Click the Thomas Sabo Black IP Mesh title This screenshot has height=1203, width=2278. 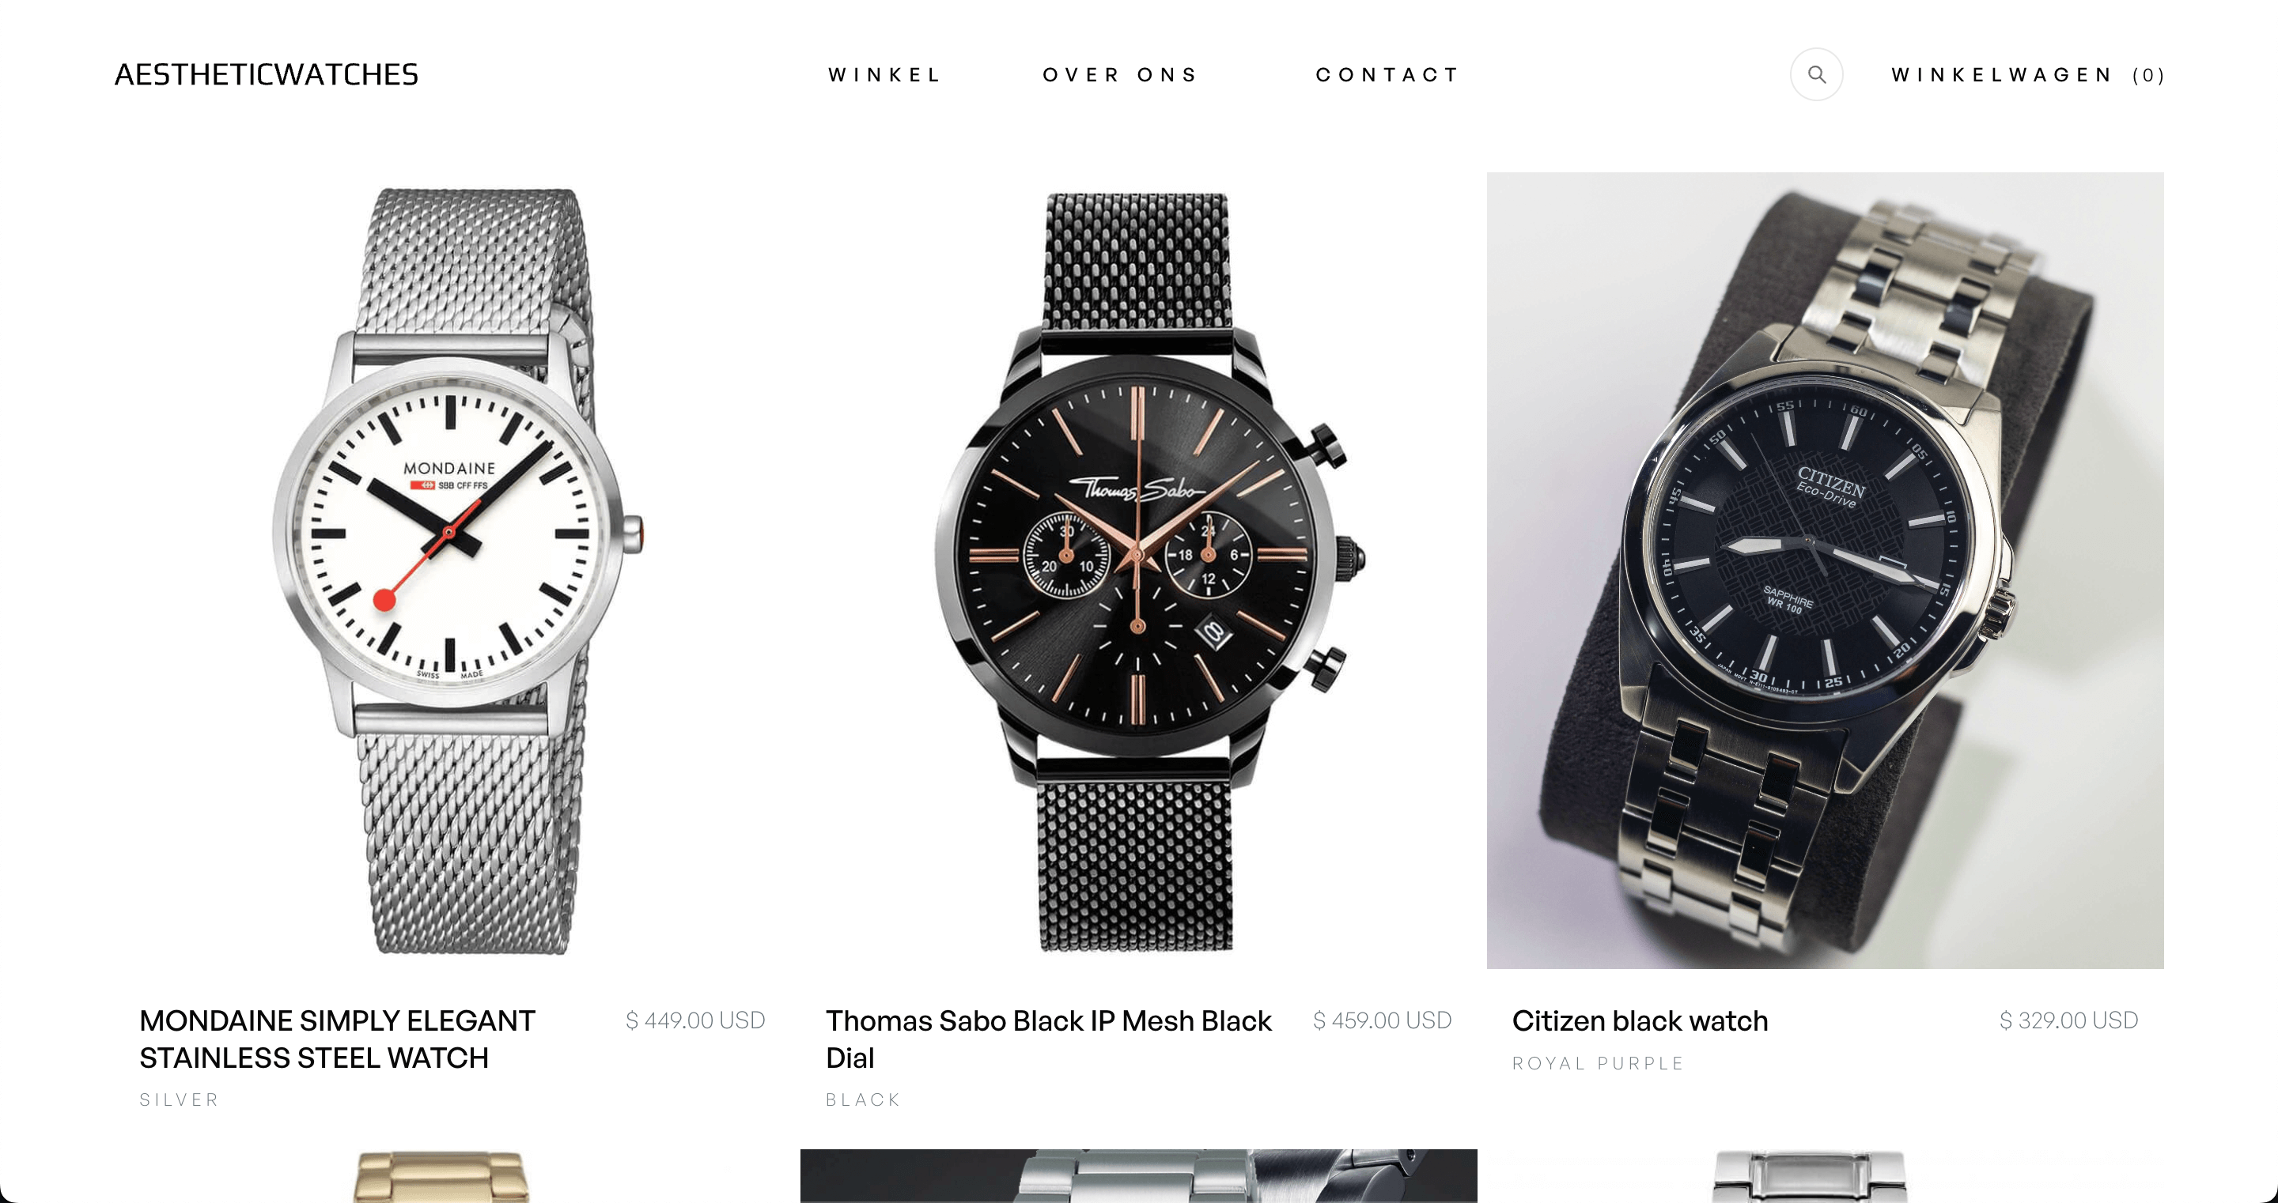click(1049, 1039)
